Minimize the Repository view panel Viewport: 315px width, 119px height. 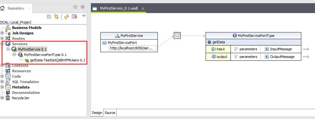pyautogui.click(x=75, y=7)
